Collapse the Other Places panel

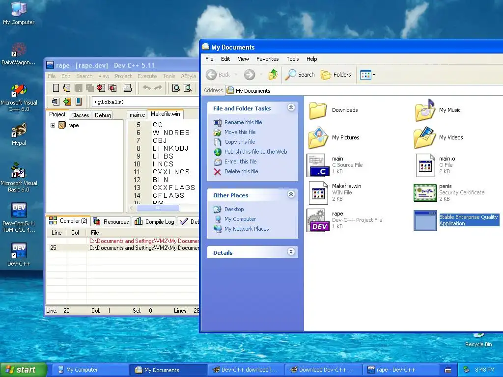tap(291, 194)
